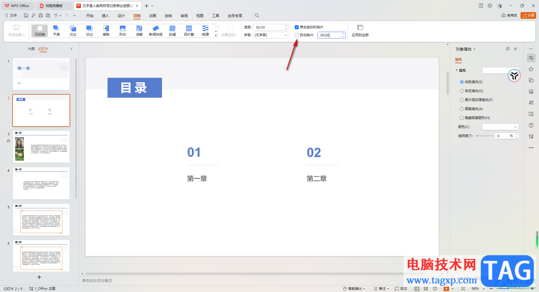Expand the transition effects gallery

216,35
